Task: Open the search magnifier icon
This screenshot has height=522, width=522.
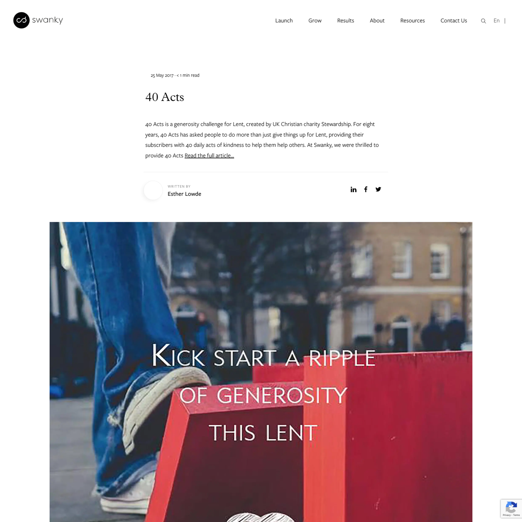Action: tap(483, 21)
